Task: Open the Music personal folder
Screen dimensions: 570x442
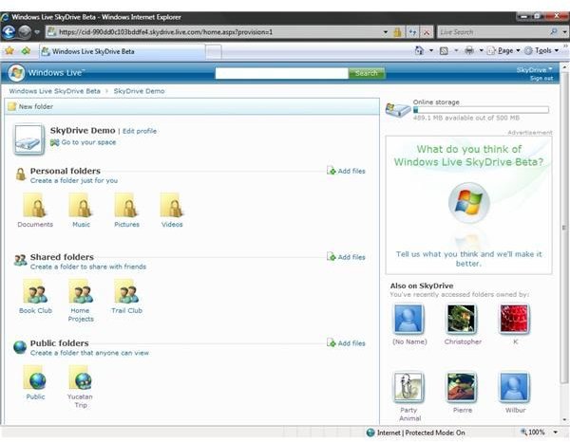Action: [81, 211]
